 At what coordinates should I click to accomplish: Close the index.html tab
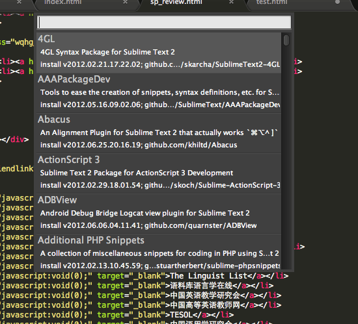coord(126,3)
